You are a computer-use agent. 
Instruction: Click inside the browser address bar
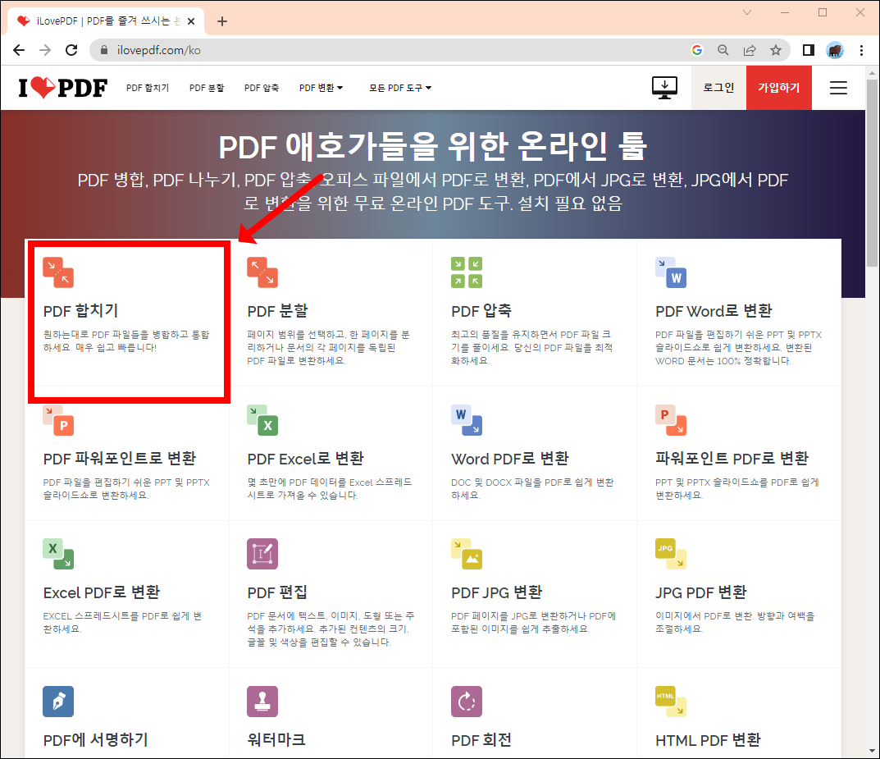click(x=246, y=49)
